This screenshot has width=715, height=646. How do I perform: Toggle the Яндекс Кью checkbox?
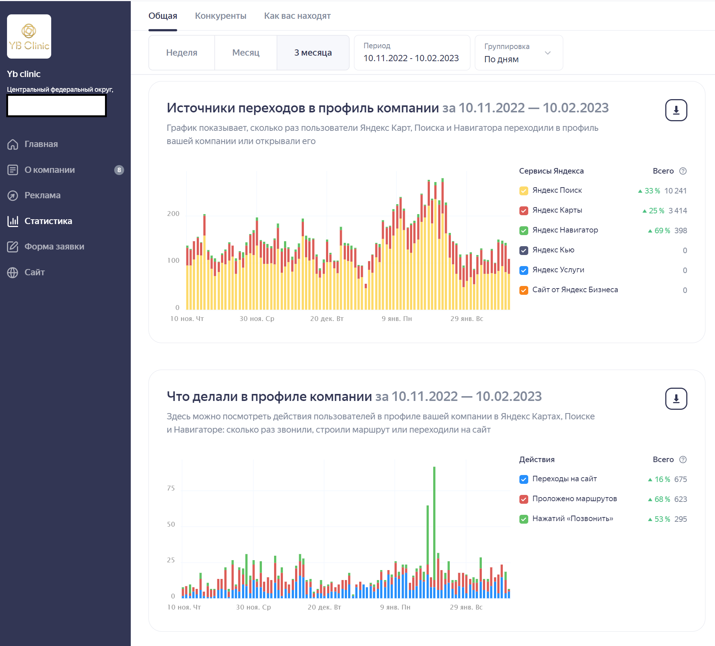coord(524,250)
